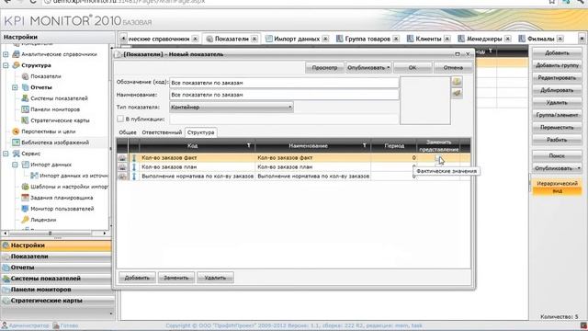The height and width of the screenshot is (331, 588).
Task: Click the filter icon in Наименование column header
Action: [364, 145]
